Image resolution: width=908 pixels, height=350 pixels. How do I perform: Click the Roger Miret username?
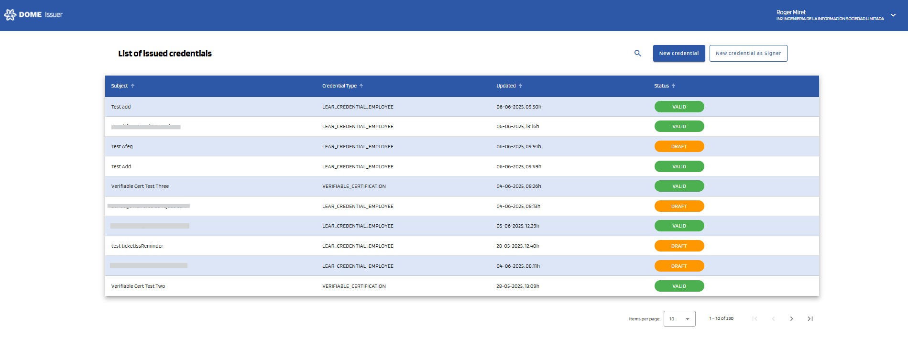point(791,12)
